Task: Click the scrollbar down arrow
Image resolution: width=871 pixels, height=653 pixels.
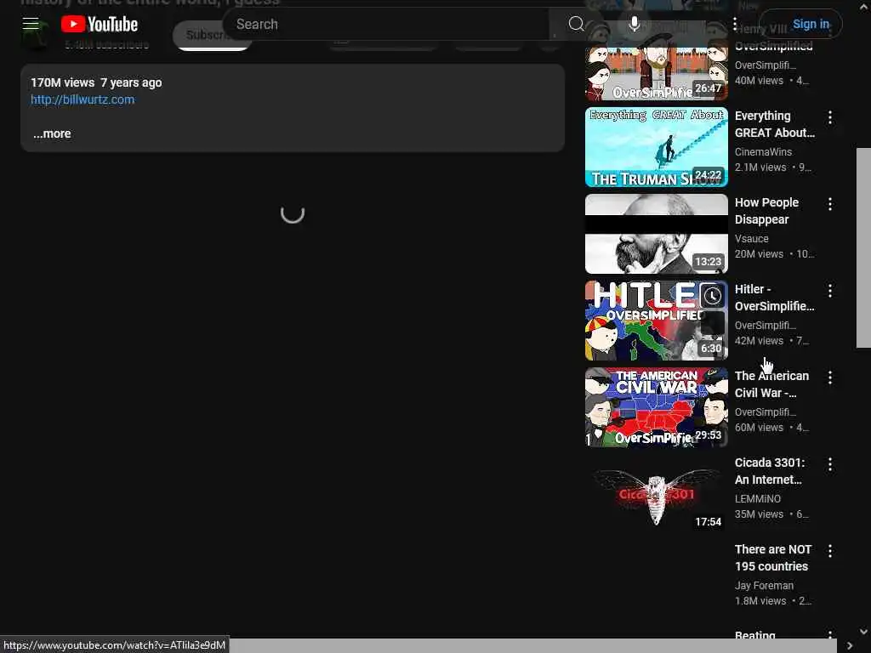Action: pos(863,632)
